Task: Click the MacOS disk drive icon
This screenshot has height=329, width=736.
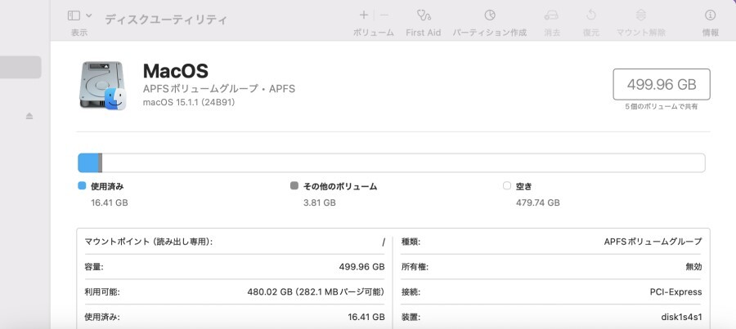Action: [103, 85]
